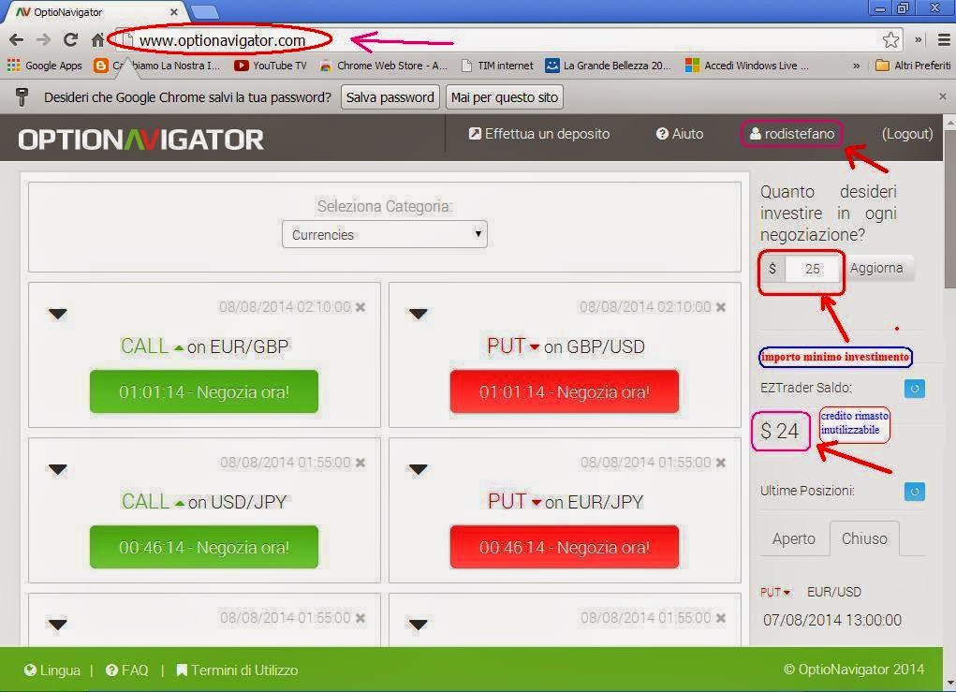Open TIM internet bookmark
The image size is (956, 692).
pyautogui.click(x=497, y=66)
